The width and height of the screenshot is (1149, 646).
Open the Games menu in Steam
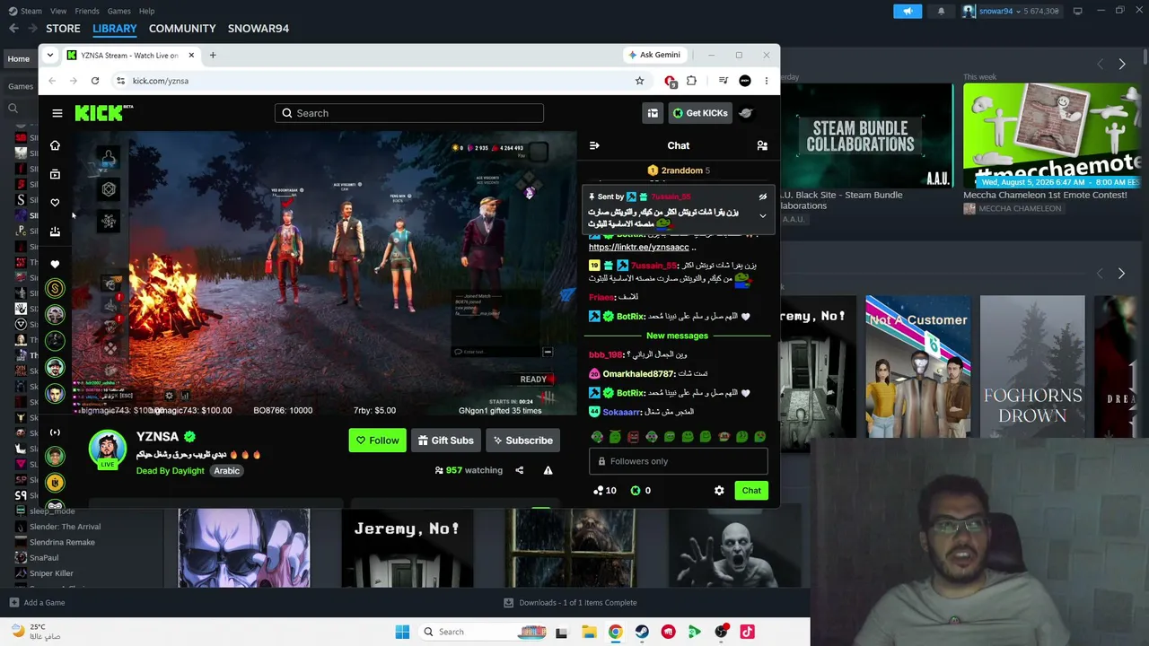(x=119, y=11)
